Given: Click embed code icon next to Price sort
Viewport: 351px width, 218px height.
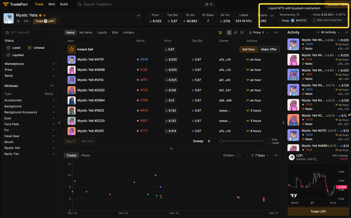Looking at the screenshot, I should tap(276, 32).
